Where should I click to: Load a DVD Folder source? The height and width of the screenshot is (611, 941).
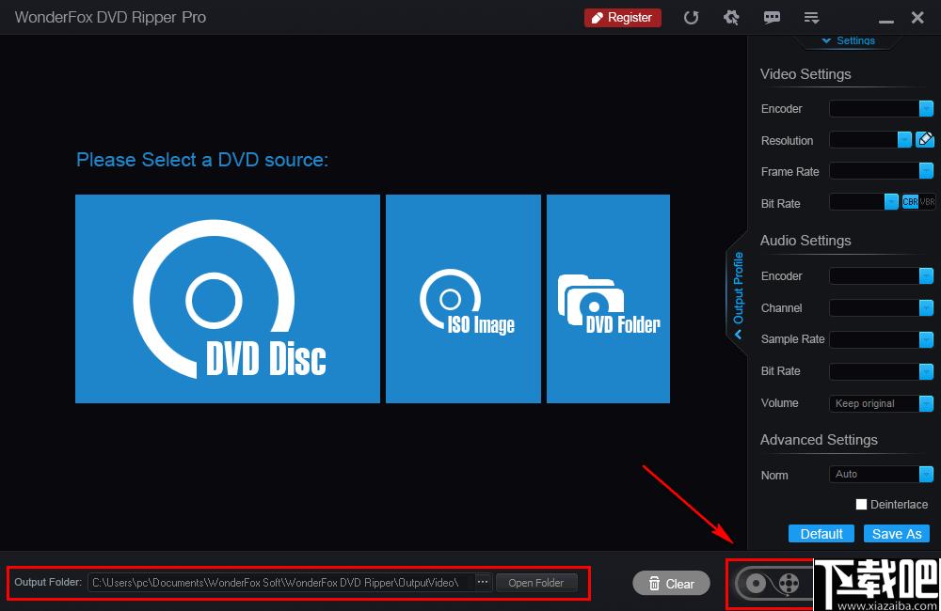coord(608,299)
